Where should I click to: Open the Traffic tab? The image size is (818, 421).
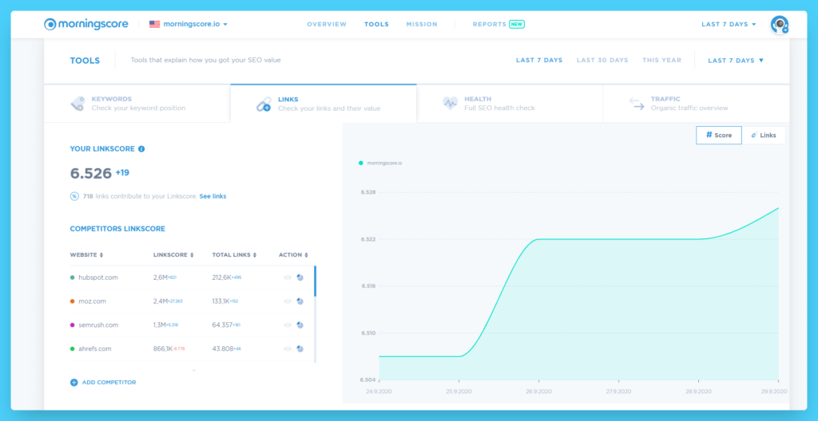click(696, 103)
